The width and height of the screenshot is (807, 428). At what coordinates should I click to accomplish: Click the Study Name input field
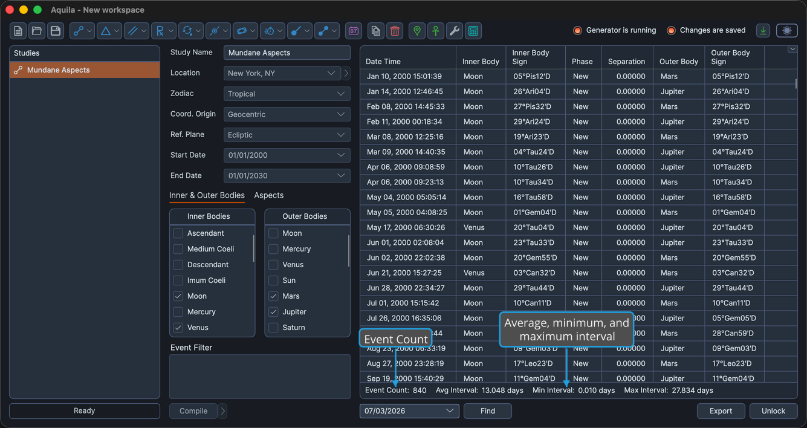[287, 53]
